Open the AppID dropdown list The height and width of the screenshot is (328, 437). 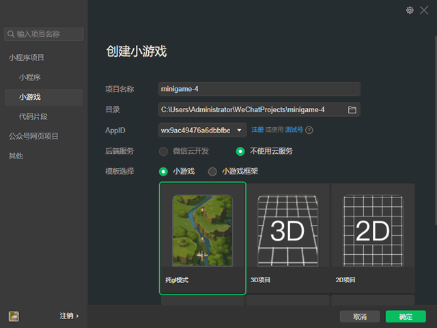tap(240, 130)
